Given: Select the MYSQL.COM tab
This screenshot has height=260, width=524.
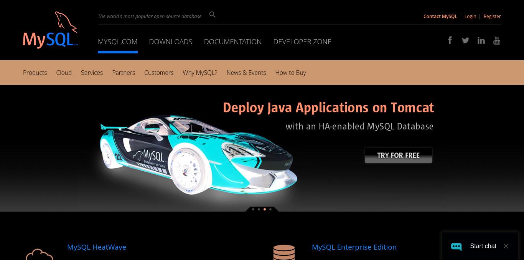Looking at the screenshot, I should (118, 41).
